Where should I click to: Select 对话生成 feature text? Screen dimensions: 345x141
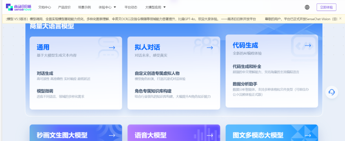[45, 74]
